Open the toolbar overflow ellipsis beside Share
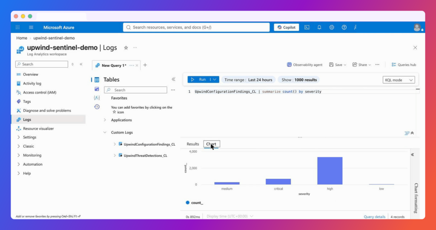The width and height of the screenshot is (436, 230). pyautogui.click(x=377, y=64)
